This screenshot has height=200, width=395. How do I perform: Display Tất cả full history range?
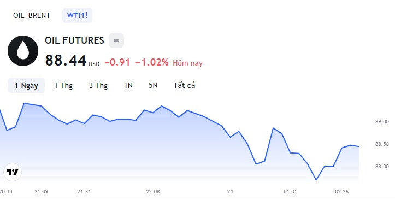coord(184,85)
